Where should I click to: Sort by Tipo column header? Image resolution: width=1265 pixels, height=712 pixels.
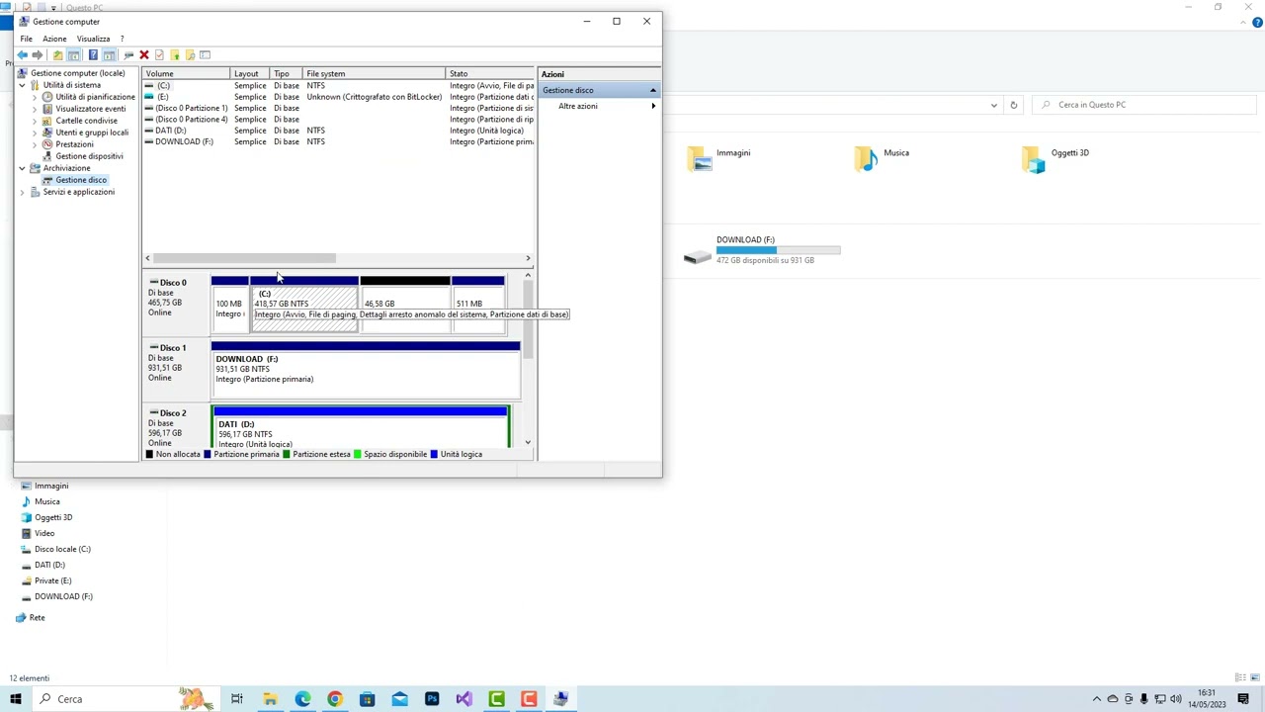click(x=287, y=74)
